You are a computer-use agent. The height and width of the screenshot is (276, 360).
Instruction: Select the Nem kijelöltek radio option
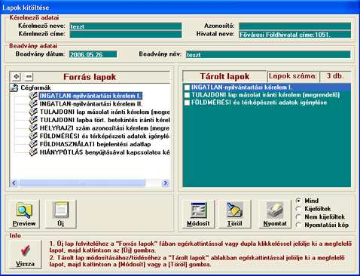tap(298, 216)
